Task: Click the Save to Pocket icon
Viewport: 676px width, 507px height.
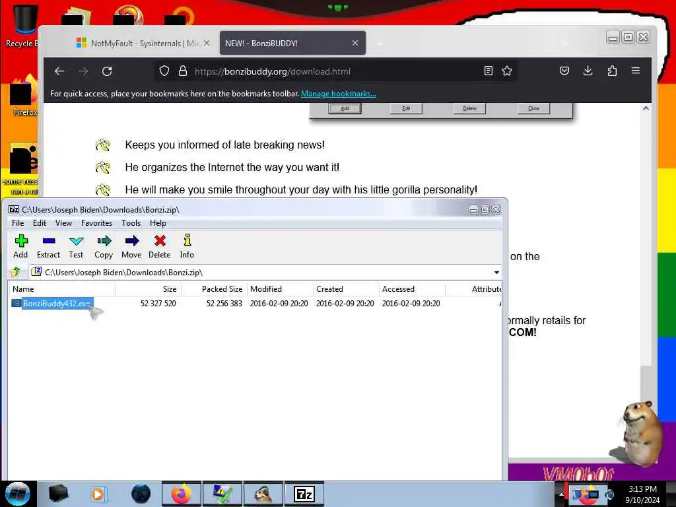Action: coord(564,71)
